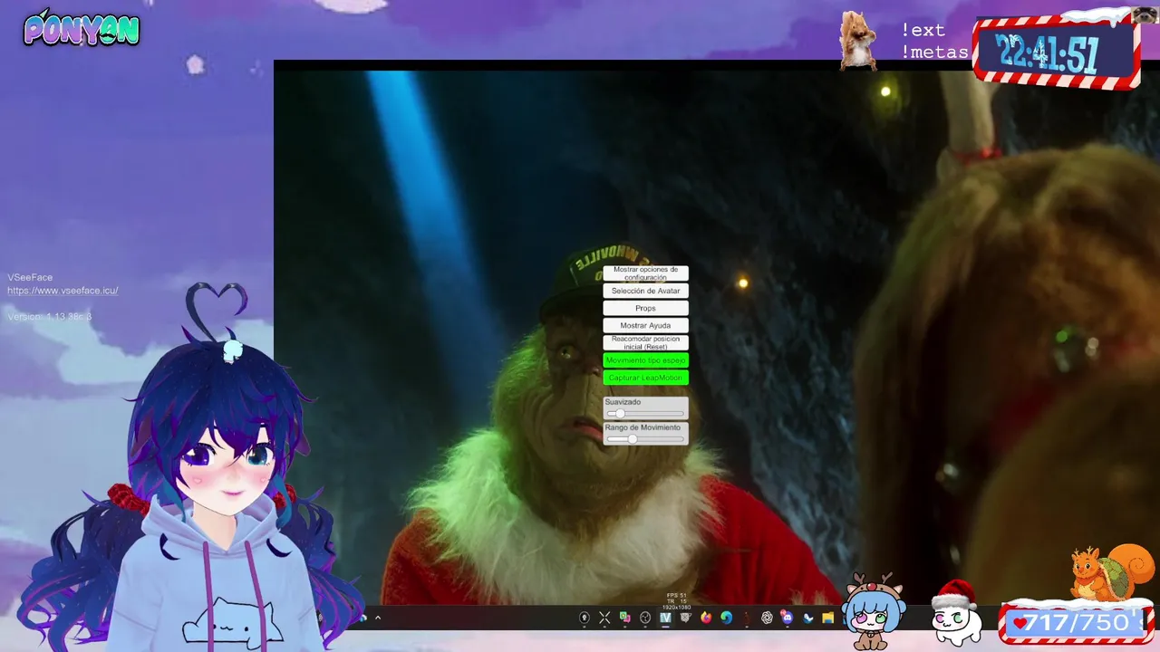The height and width of the screenshot is (652, 1160).
Task: Toggle Capturar LeapMotion
Action: 645,378
